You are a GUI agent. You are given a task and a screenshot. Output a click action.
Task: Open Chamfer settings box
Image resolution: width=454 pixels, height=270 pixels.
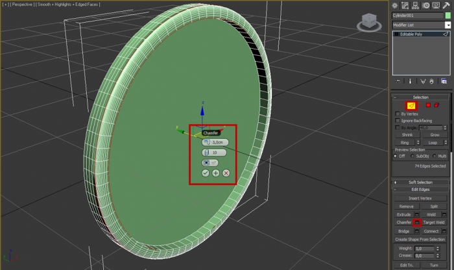[x=417, y=223]
